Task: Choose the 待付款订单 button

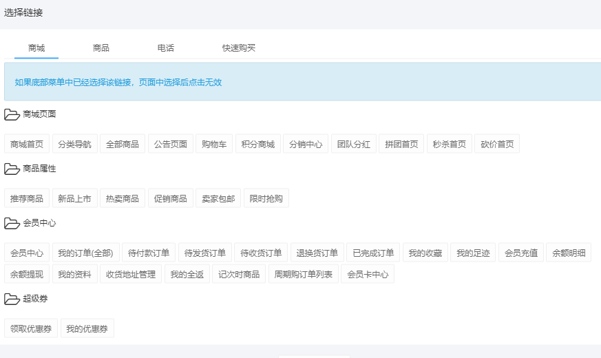Action: [x=149, y=253]
